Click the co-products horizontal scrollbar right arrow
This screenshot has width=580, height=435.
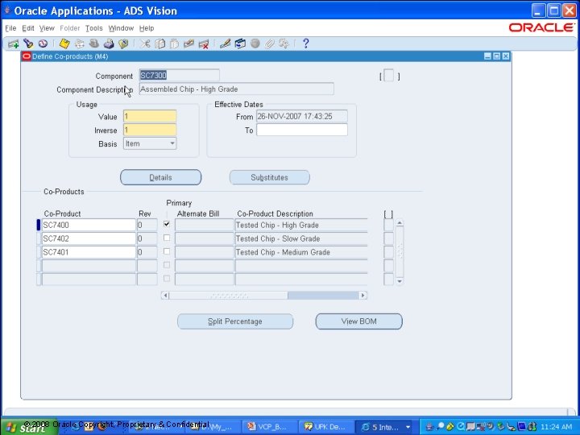(x=363, y=296)
